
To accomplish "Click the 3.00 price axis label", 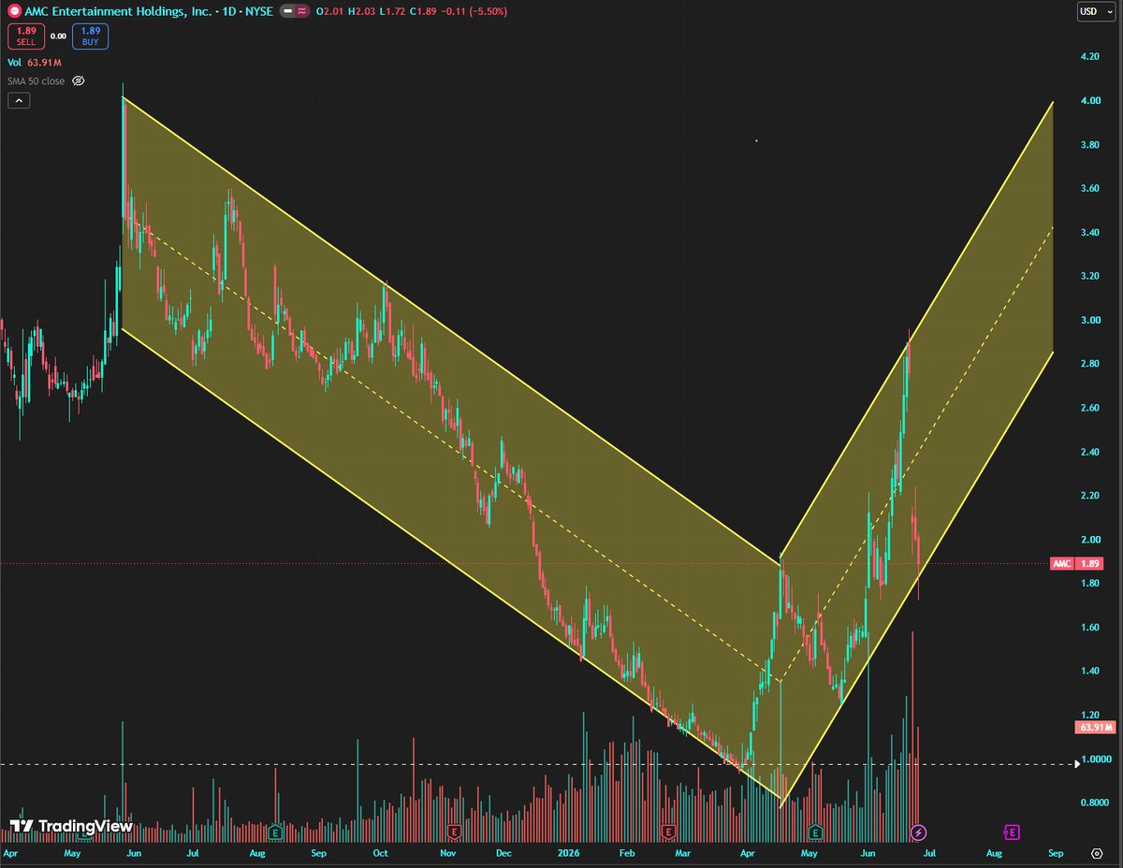I will (1089, 320).
